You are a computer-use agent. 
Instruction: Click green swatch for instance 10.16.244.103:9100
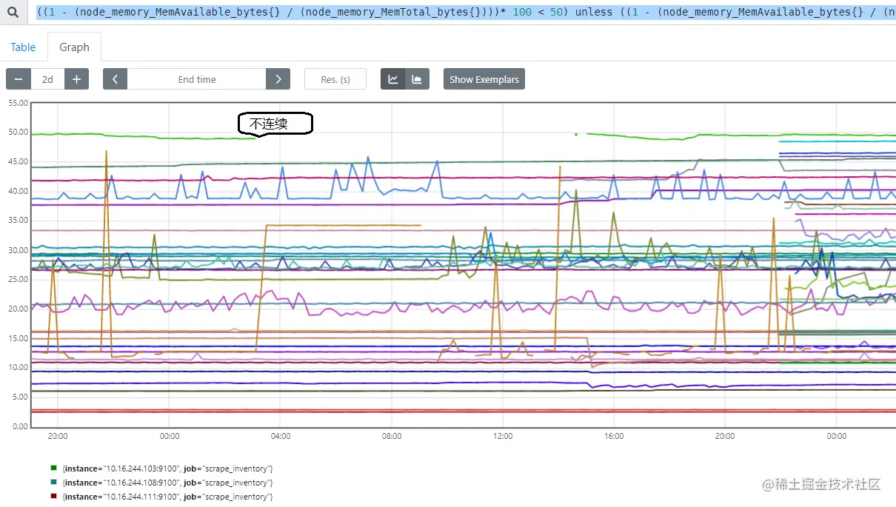[53, 468]
